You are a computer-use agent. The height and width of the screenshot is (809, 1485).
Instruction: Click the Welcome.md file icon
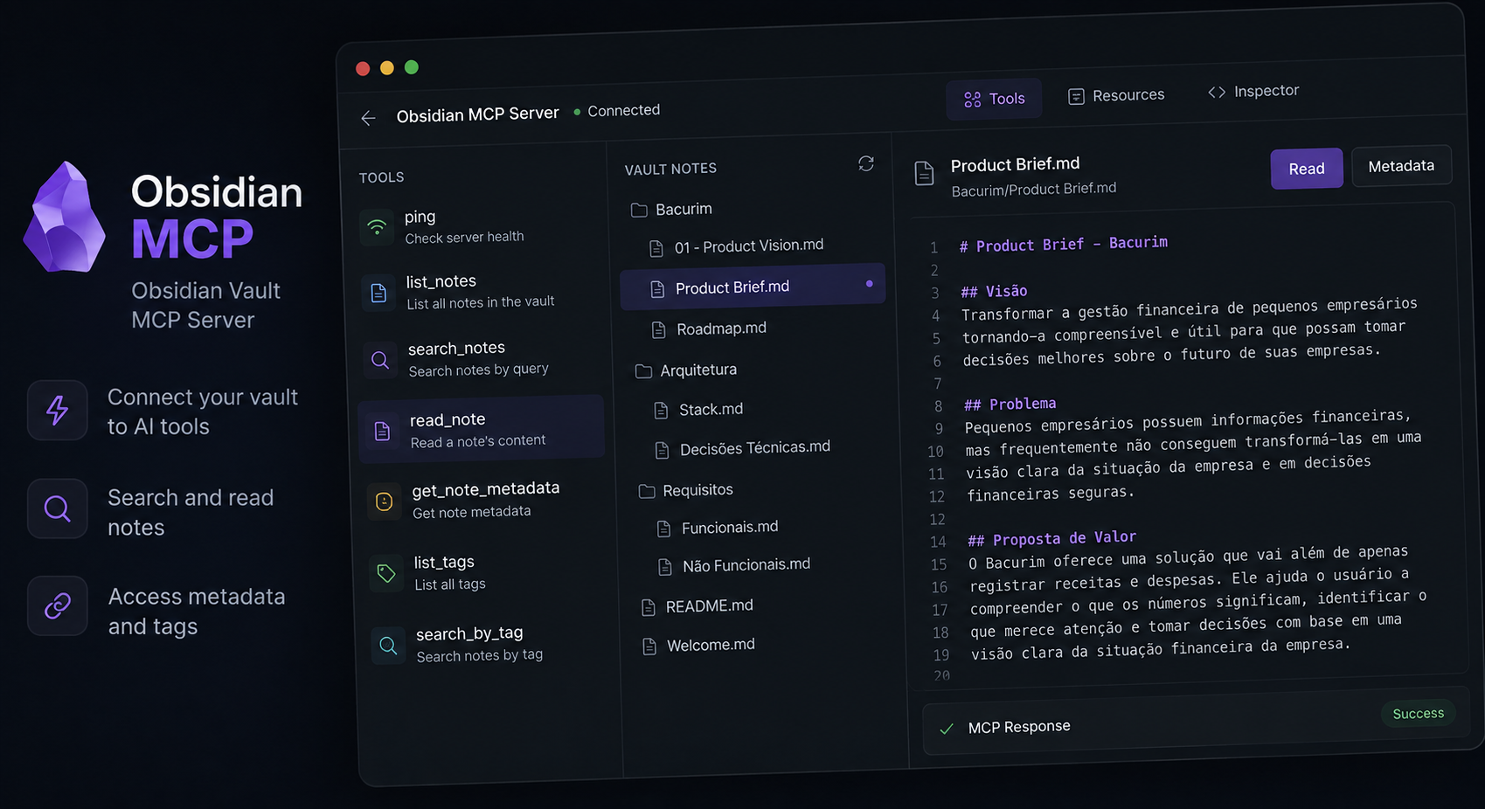pyautogui.click(x=649, y=647)
